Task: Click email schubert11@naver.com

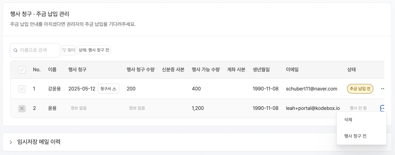Action: pos(311,89)
